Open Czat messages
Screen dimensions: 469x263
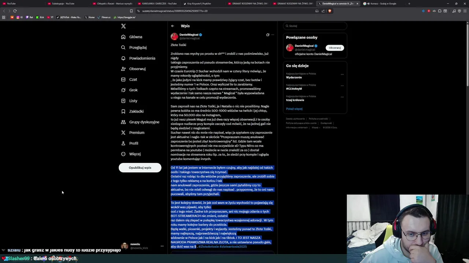129,79
